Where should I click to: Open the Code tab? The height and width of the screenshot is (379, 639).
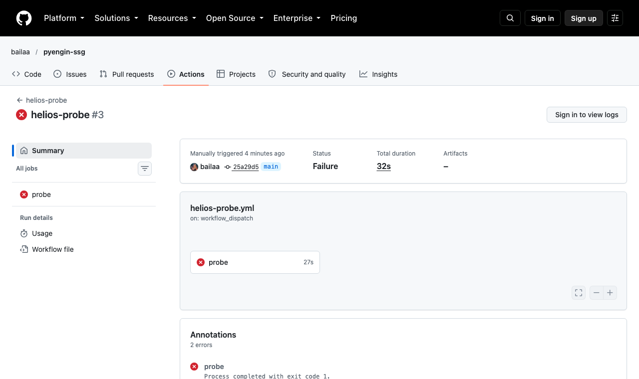[27, 74]
